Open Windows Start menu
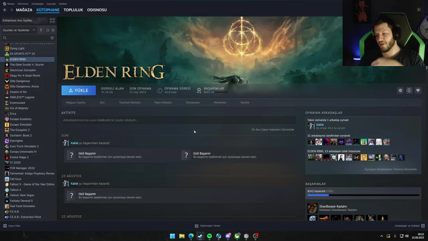Image resolution: width=428 pixels, height=241 pixels. point(172,236)
